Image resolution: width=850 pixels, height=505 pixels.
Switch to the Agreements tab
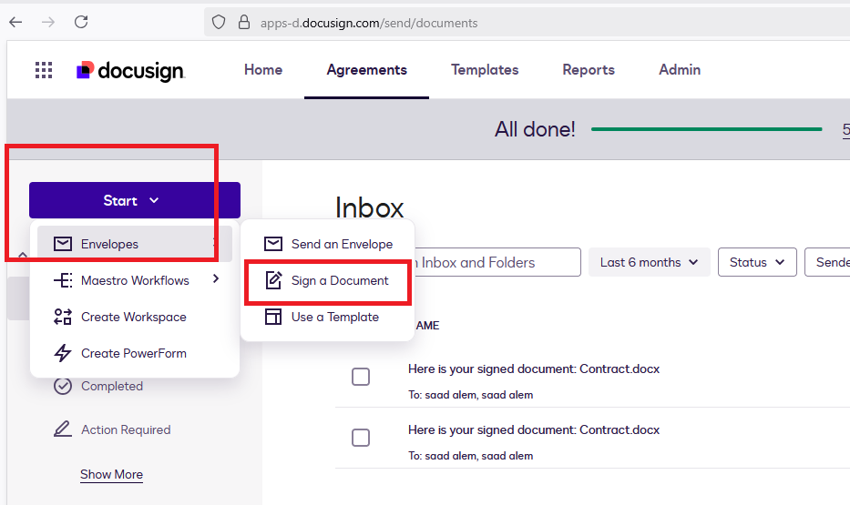366,70
